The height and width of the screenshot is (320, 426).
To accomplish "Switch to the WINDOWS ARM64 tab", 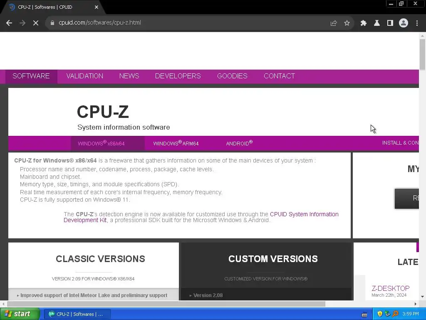I will click(x=176, y=143).
